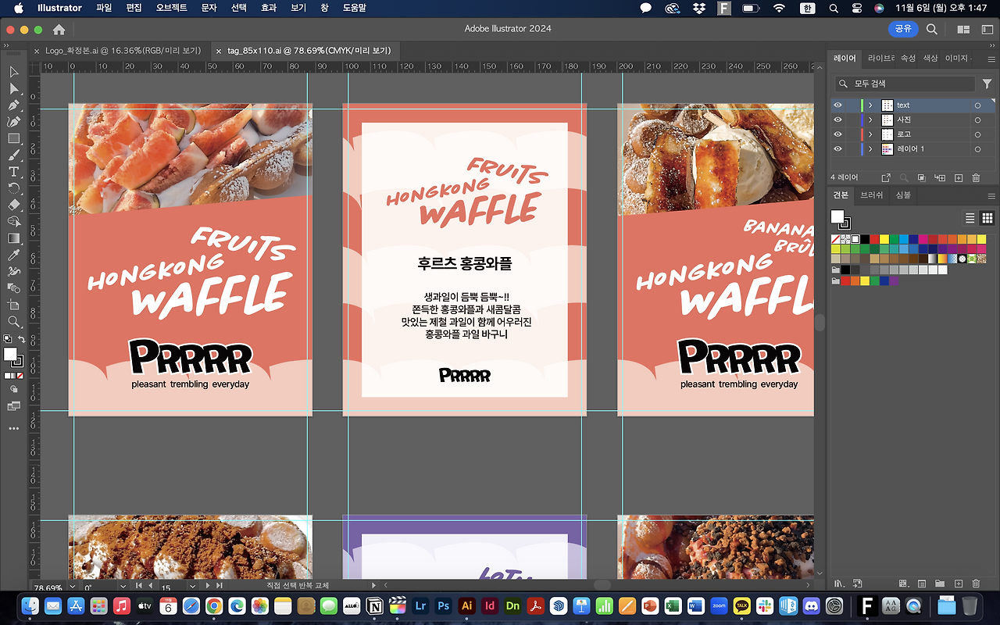This screenshot has height=625, width=1000.
Task: Open the rotate view angle dropdown
Action: tap(123, 586)
